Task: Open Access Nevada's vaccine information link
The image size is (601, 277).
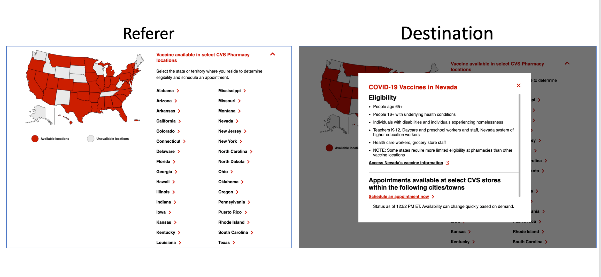Action: pyautogui.click(x=406, y=163)
